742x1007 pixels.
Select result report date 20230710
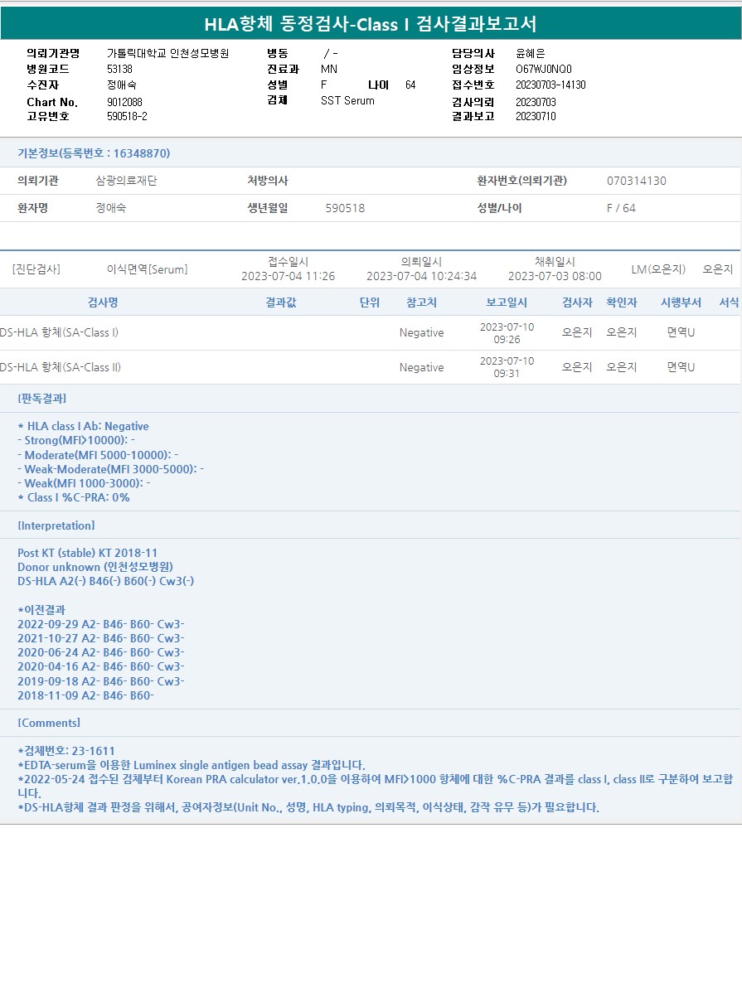tap(536, 117)
